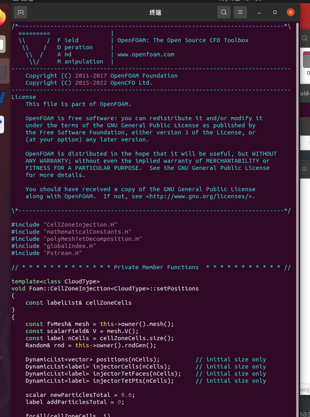Click the fvMesh& mesh declaration line
The width and height of the screenshot is (310, 417).
click(x=100, y=324)
